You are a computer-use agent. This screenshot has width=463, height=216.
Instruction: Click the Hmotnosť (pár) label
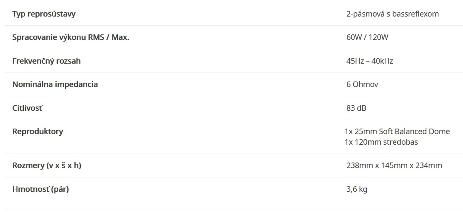pyautogui.click(x=40, y=189)
